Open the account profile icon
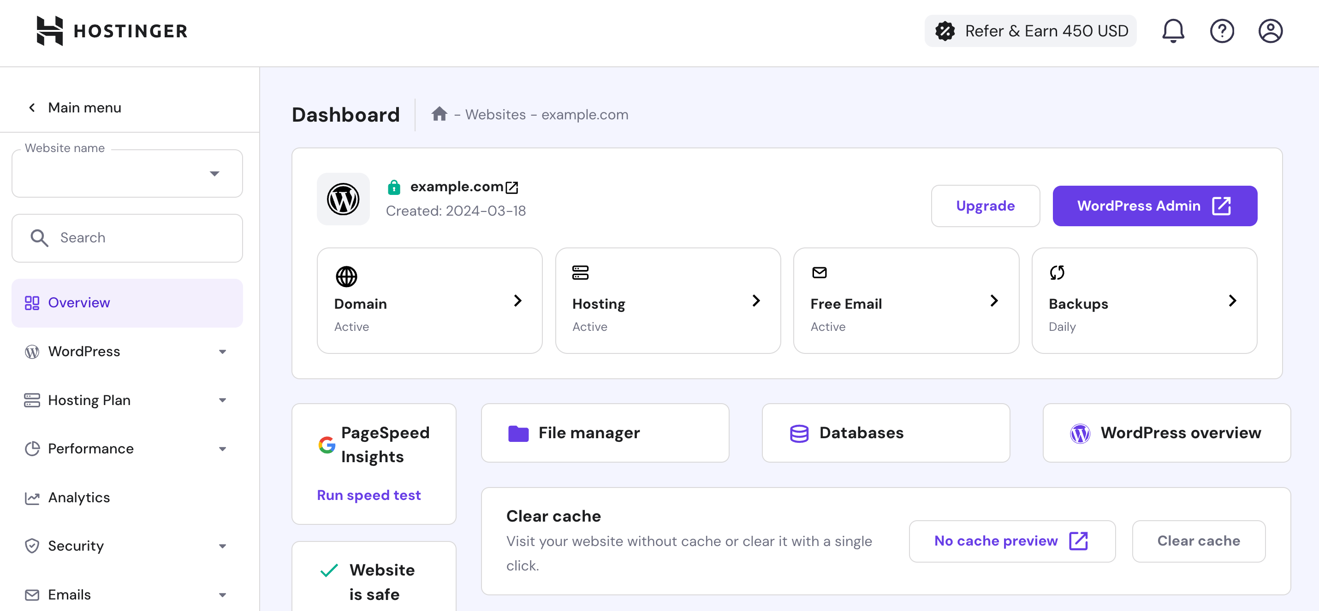The height and width of the screenshot is (611, 1319). (1271, 31)
